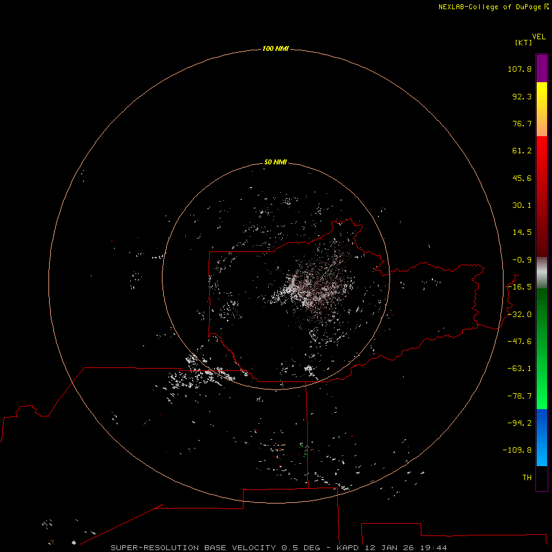This screenshot has width=552, height=552.
Task: Click the -16.5 velocity scale value
Action: [519, 287]
